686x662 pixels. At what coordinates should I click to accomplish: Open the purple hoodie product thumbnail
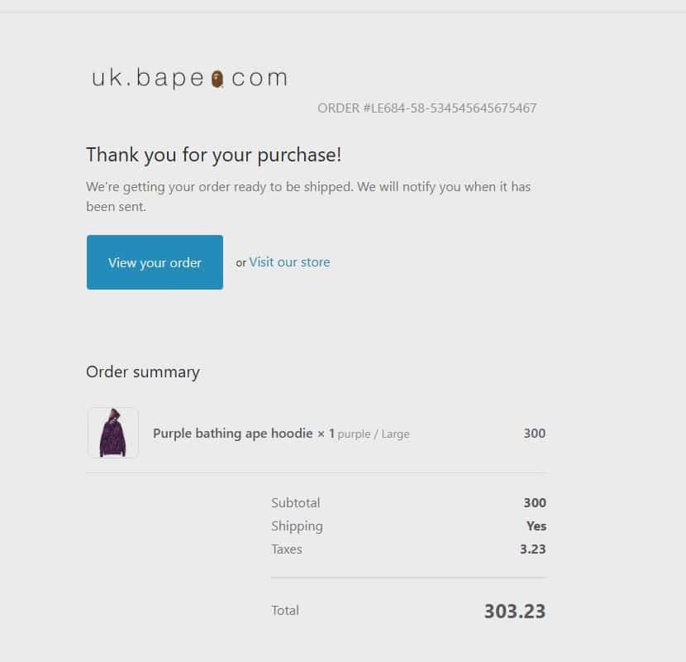[112, 433]
